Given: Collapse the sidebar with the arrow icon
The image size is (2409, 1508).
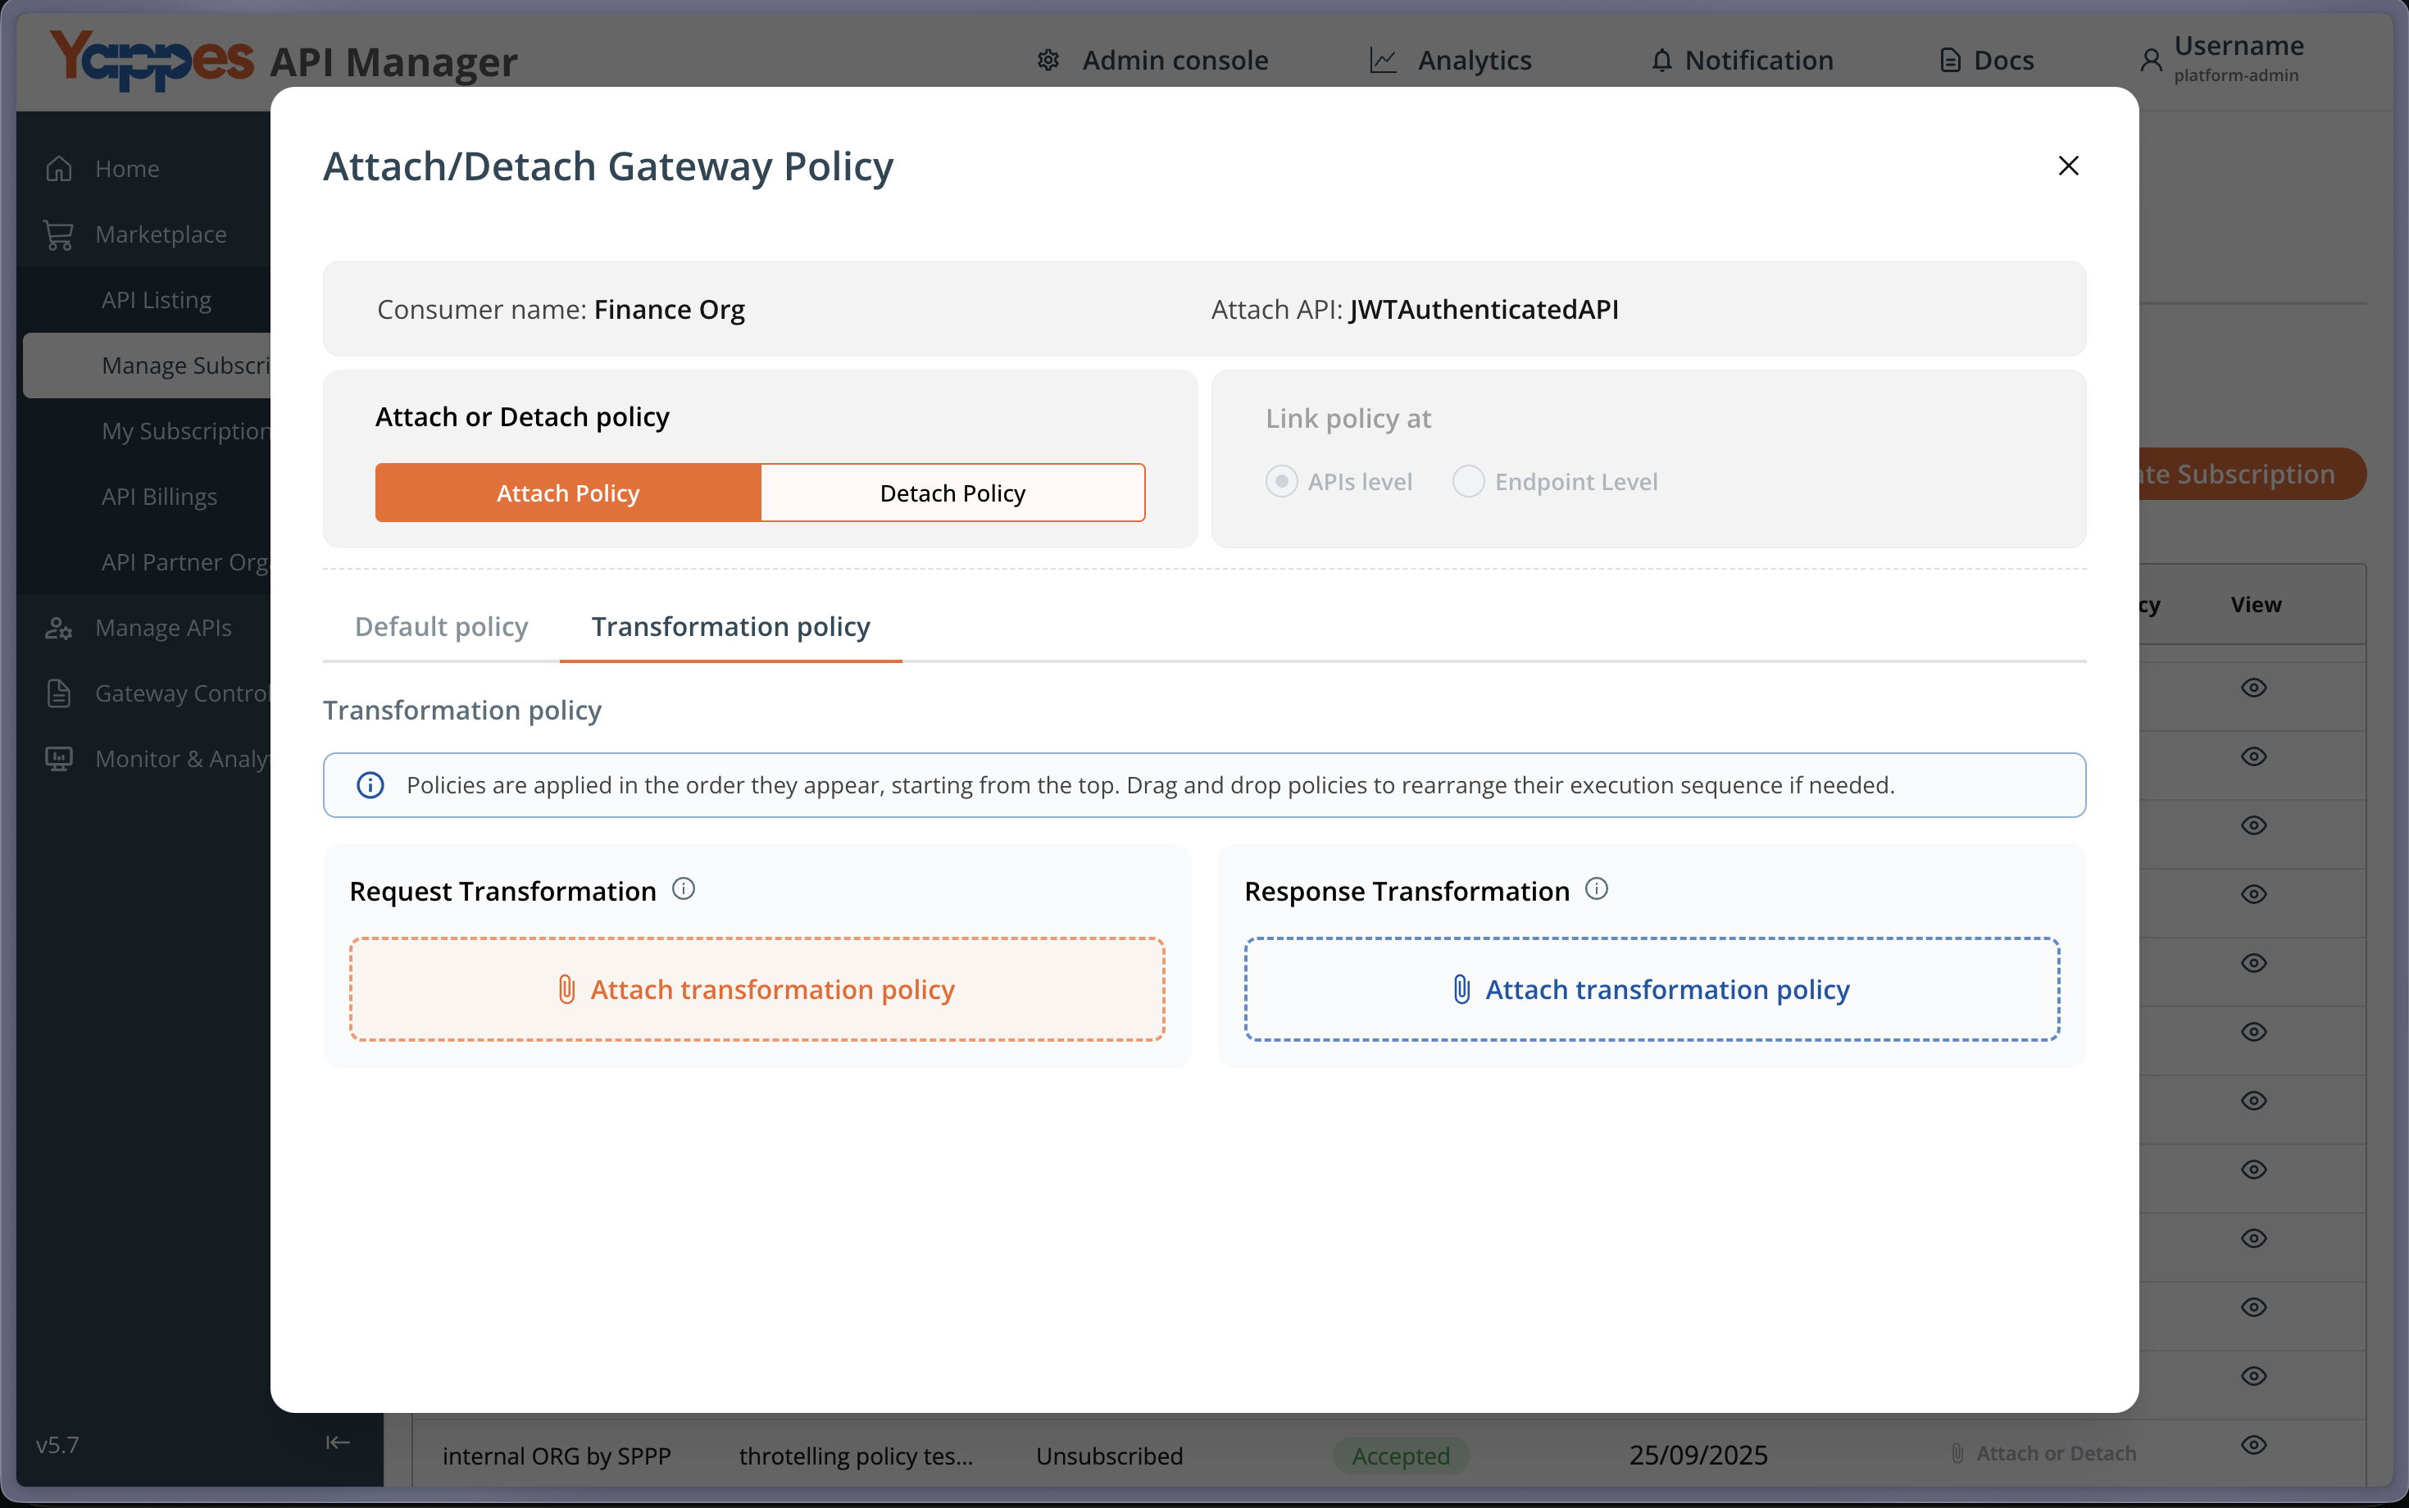Looking at the screenshot, I should coord(339,1442).
